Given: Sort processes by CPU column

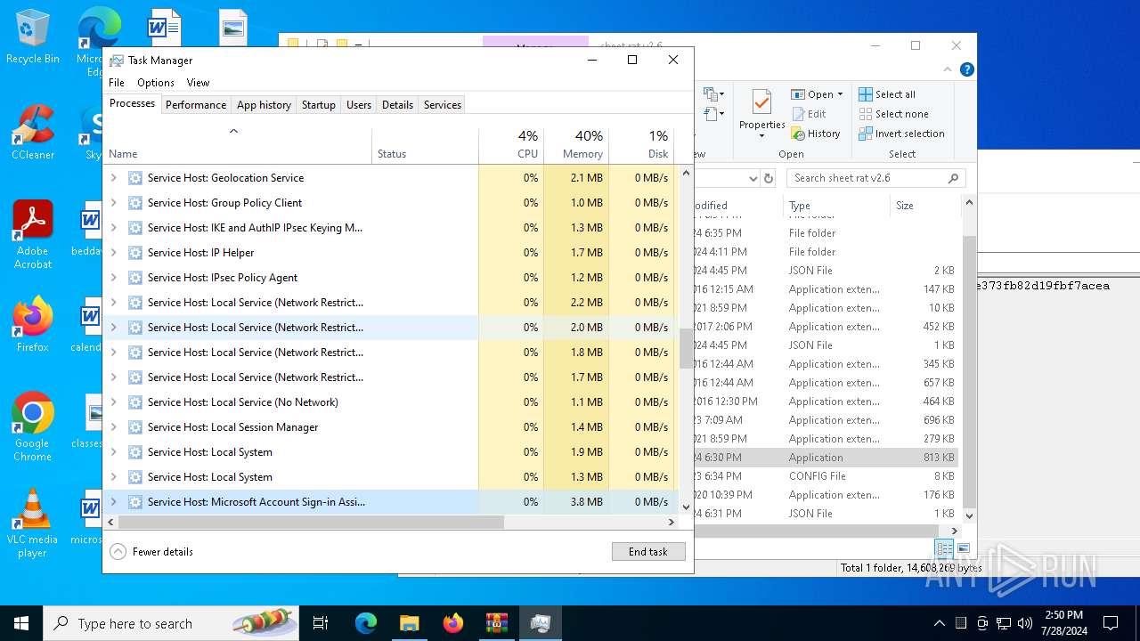Looking at the screenshot, I should pos(511,146).
